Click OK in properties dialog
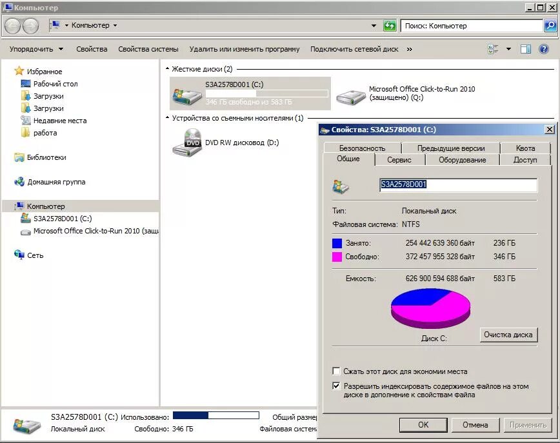Image resolution: width=560 pixels, height=443 pixels. 423,425
